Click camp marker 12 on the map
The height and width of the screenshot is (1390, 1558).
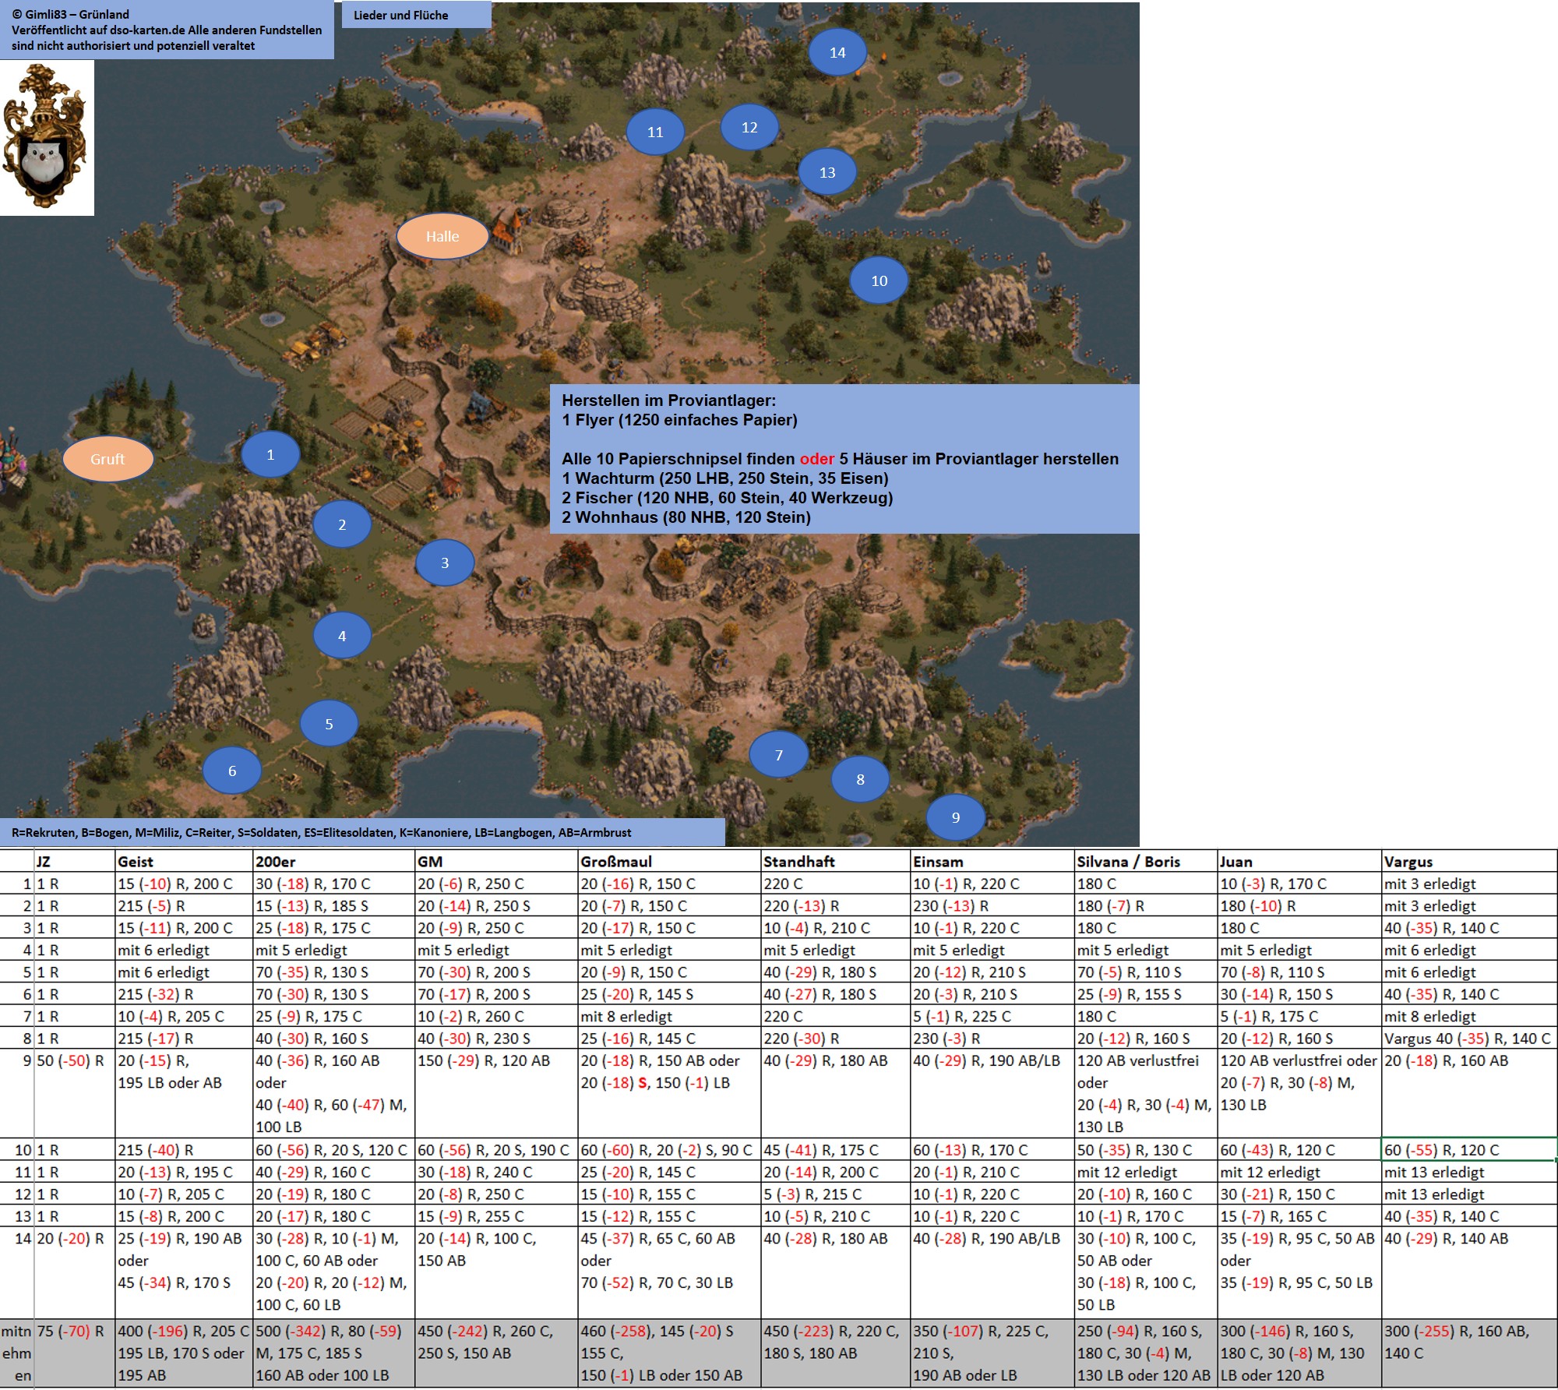tap(749, 127)
